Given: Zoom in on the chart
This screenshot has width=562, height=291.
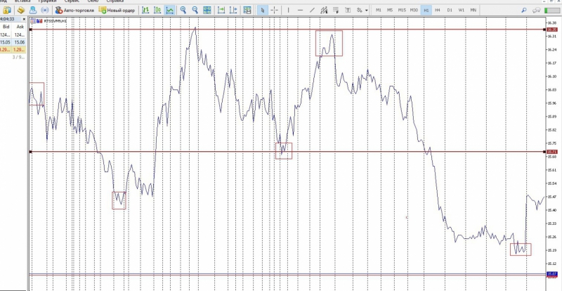Looking at the screenshot, I should click(x=183, y=10).
